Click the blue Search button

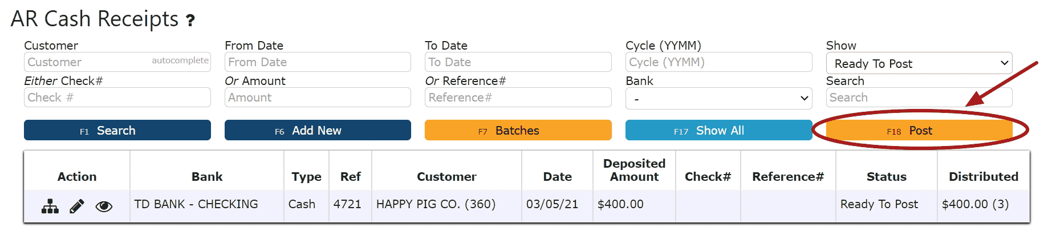[117, 130]
